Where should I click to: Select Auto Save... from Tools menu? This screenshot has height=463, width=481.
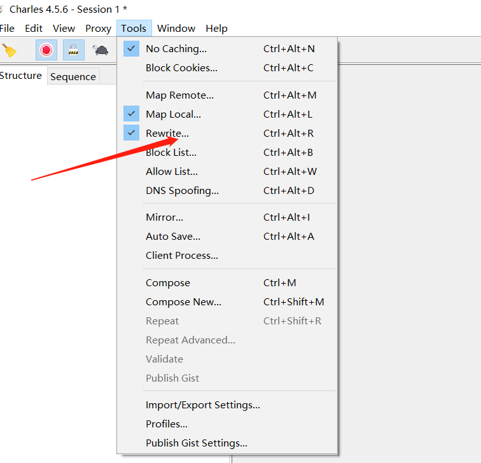click(x=227, y=236)
